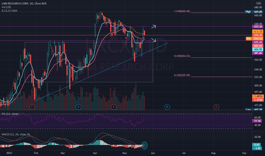Click the May label on time axis
The image size is (265, 156).
pyautogui.click(x=125, y=153)
